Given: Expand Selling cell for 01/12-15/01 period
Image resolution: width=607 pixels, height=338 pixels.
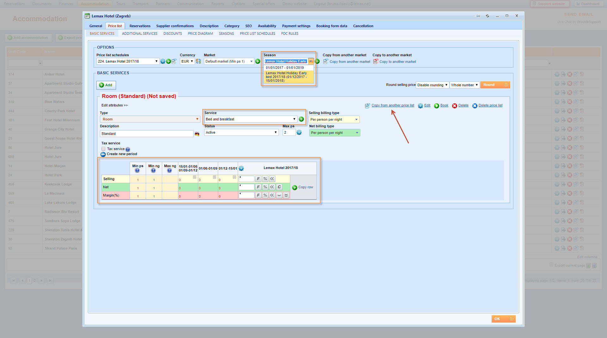Looking at the screenshot, I should pyautogui.click(x=234, y=177).
